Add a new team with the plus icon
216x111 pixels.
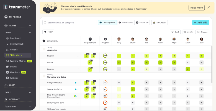click(30, 25)
